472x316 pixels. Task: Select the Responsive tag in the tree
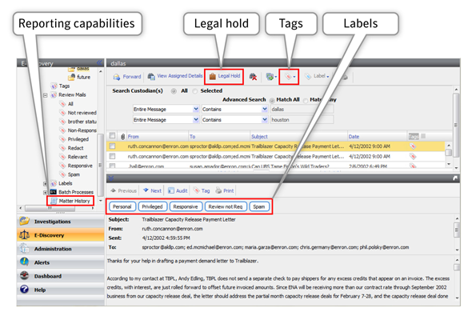pyautogui.click(x=76, y=166)
